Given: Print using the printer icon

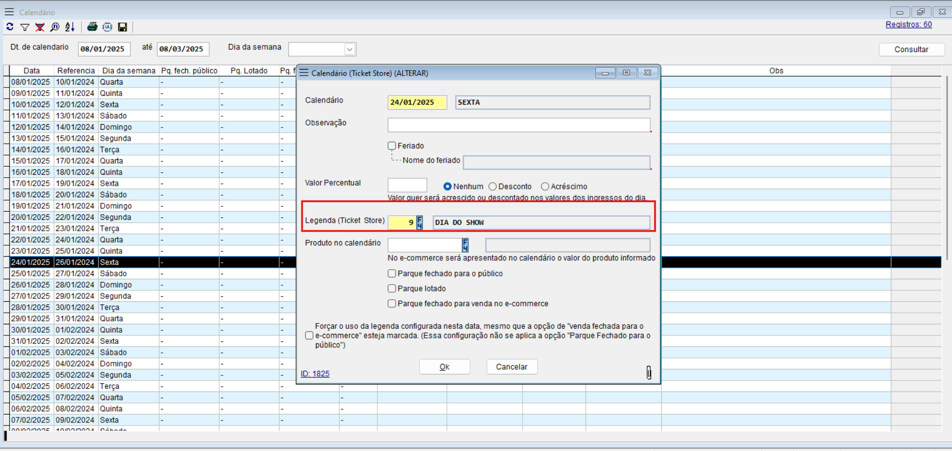Looking at the screenshot, I should click(x=92, y=27).
